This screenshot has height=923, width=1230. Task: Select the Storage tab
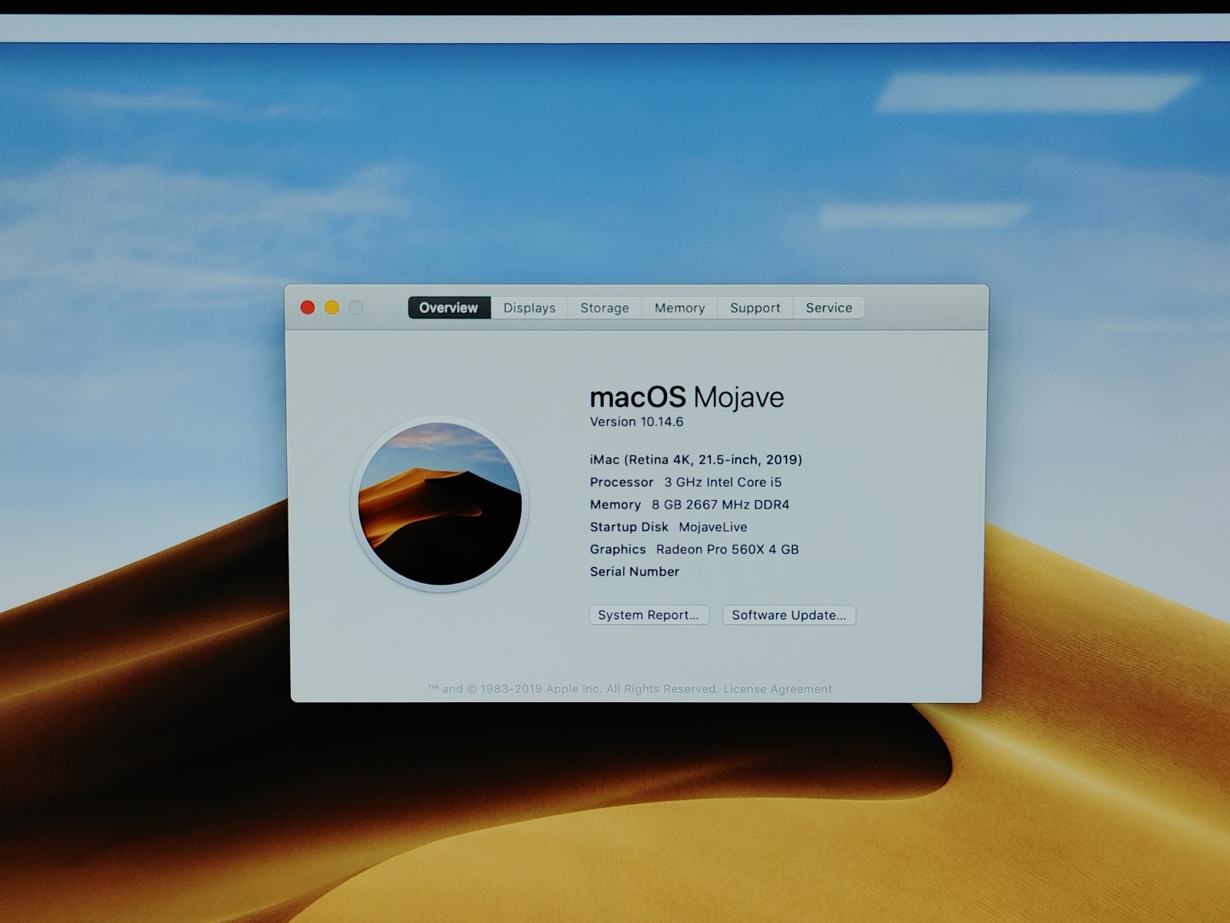605,308
